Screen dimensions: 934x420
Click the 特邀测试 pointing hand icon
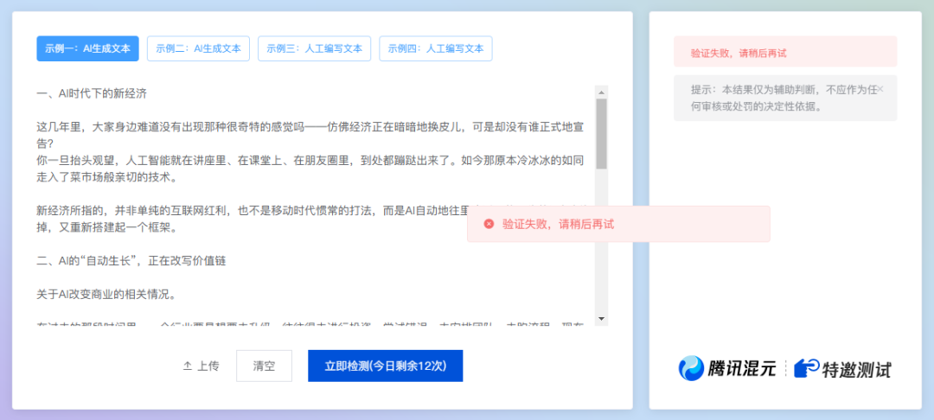coord(806,369)
